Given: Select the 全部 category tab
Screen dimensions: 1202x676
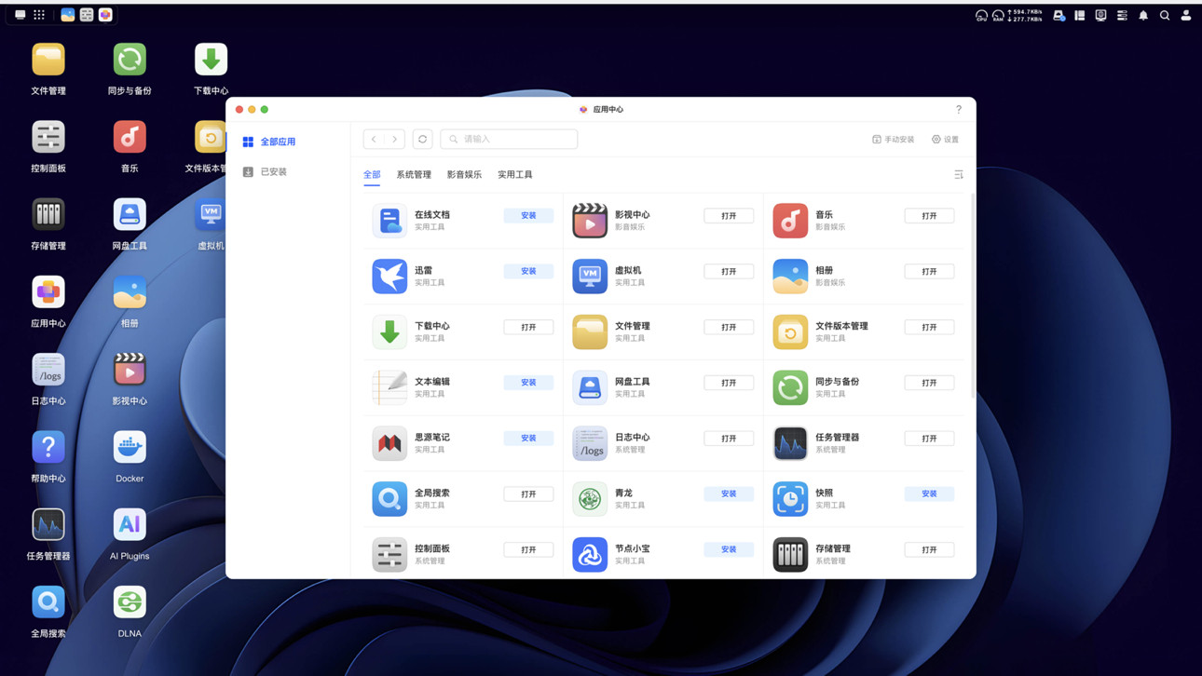Looking at the screenshot, I should (x=372, y=175).
